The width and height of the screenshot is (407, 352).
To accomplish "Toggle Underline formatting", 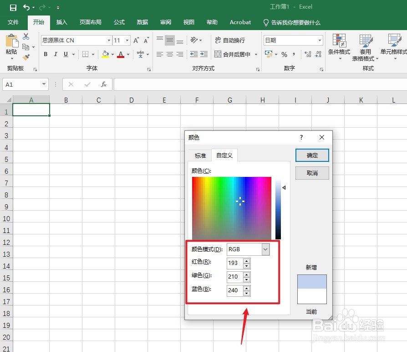I will [66, 54].
